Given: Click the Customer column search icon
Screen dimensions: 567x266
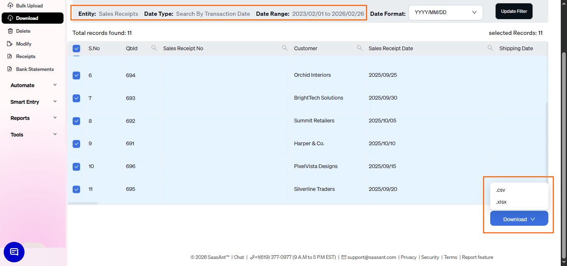Looking at the screenshot, I should (x=359, y=48).
